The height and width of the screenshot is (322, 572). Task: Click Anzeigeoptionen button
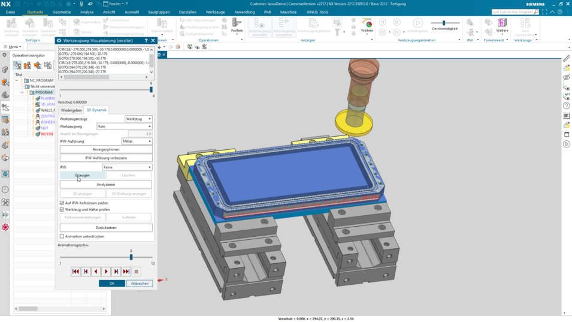tap(106, 149)
